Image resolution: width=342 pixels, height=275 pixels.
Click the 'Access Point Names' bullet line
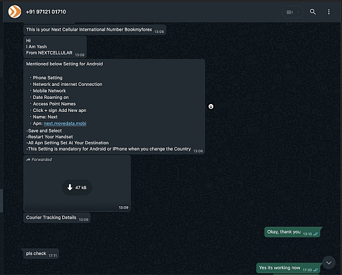(x=54, y=104)
